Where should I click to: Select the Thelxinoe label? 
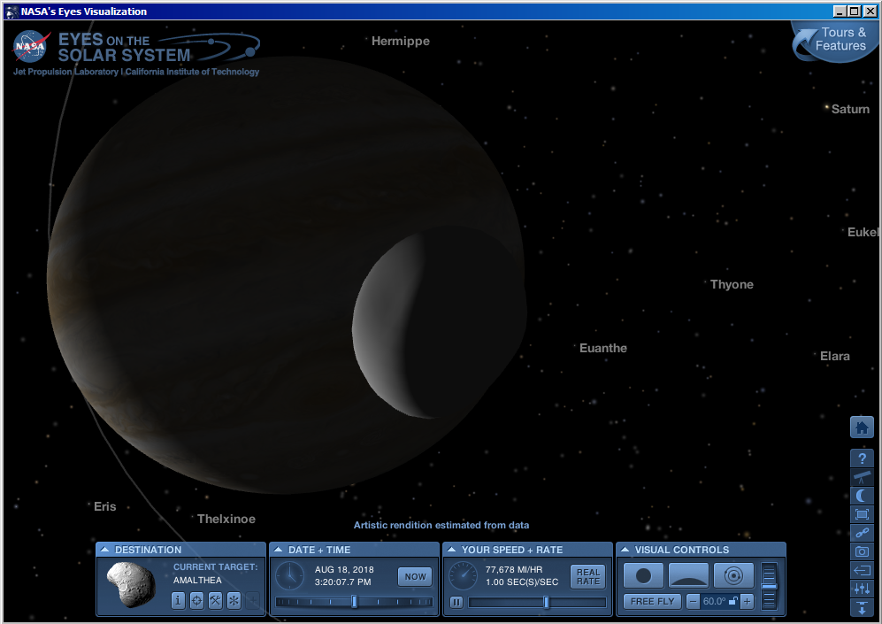click(x=226, y=519)
